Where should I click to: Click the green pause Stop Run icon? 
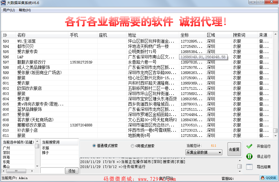coord(249,156)
